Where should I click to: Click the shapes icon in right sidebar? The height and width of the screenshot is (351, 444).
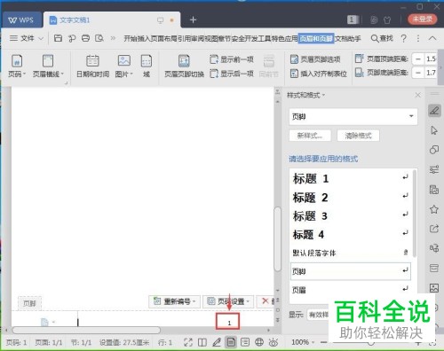click(434, 150)
